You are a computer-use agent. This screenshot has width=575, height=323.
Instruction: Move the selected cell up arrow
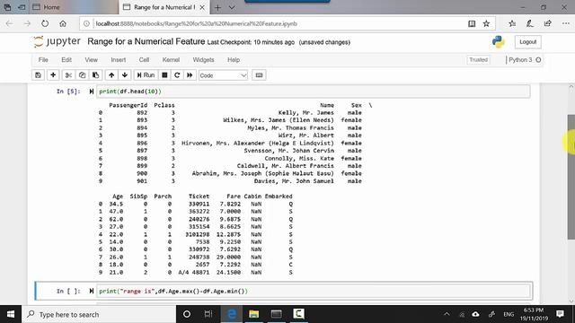(111, 75)
